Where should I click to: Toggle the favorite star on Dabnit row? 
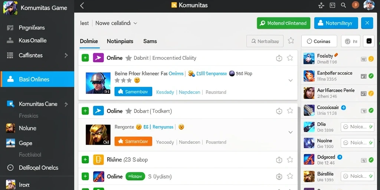point(290,58)
